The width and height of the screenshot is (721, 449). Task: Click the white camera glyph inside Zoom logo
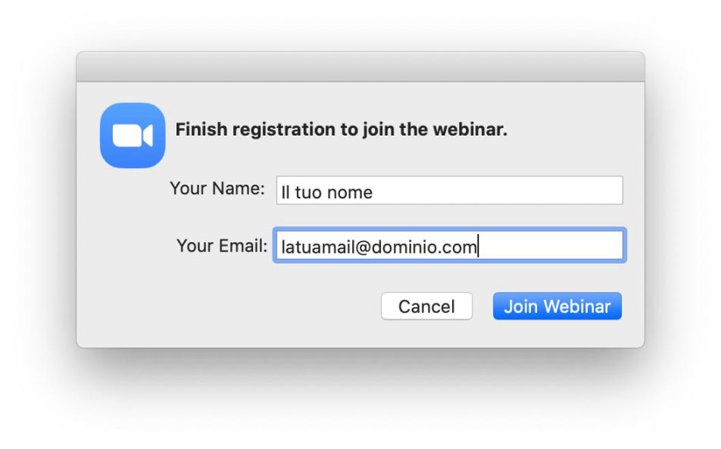[133, 136]
